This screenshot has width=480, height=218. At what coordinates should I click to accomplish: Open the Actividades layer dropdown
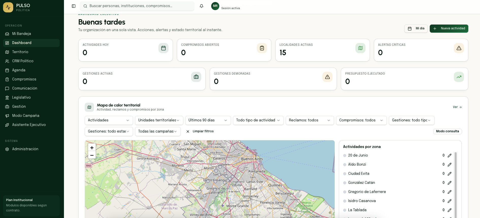tap(109, 120)
